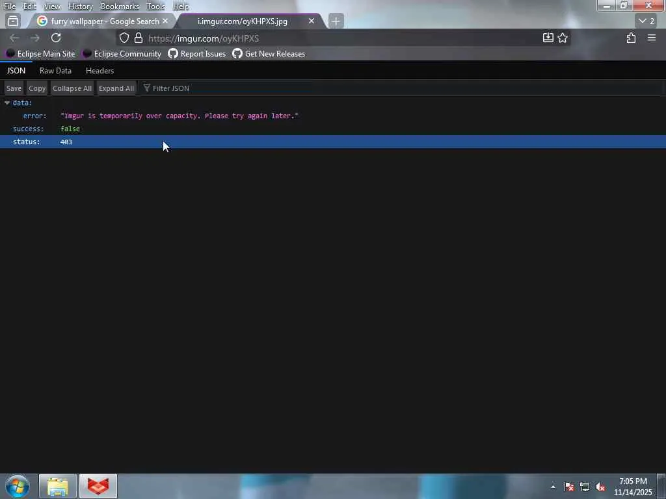
Task: Show hidden tray icons arrow
Action: point(553,487)
